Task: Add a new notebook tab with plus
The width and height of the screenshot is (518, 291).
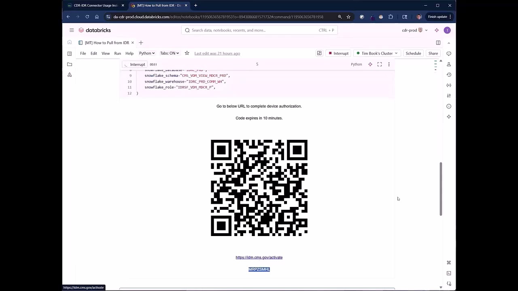Action: [x=141, y=42]
